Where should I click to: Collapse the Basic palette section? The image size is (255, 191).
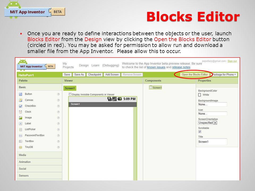point(39,87)
